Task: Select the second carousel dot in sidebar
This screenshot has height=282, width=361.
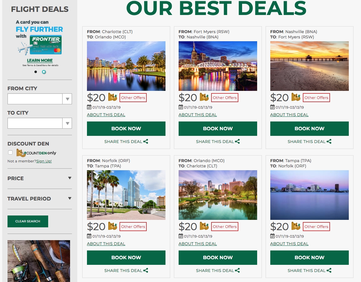Action: [x=44, y=72]
